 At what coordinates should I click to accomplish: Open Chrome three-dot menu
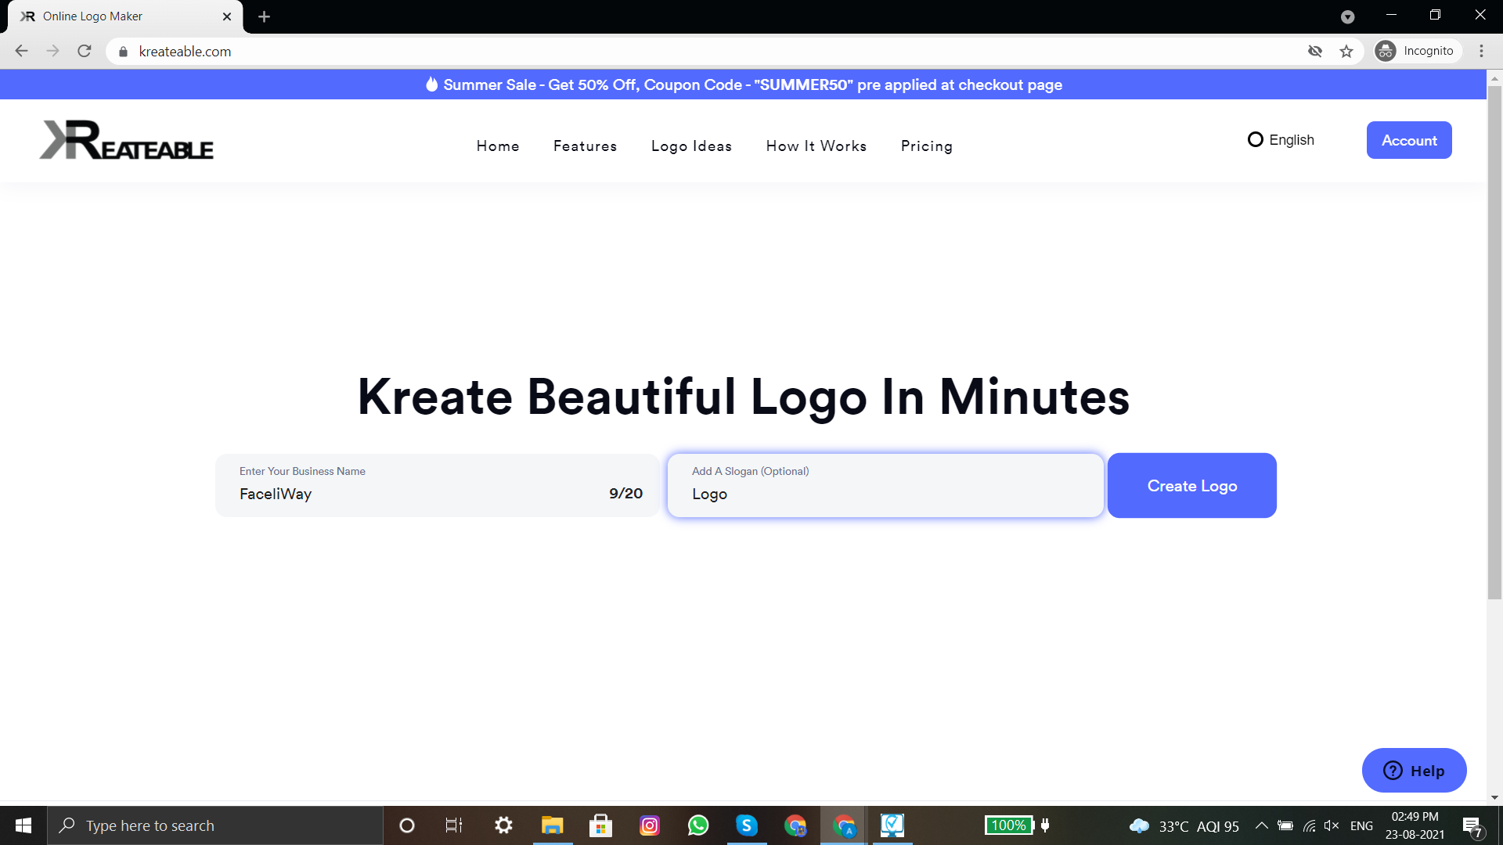click(1481, 52)
